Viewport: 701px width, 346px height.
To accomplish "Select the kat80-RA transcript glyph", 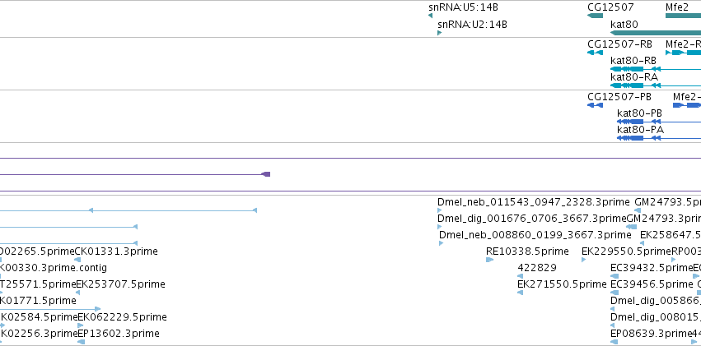I will coord(656,85).
